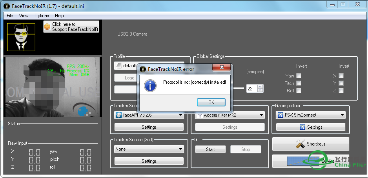
Task: Click the FaceTrackNoIR title bar icon
Action: [5, 5]
